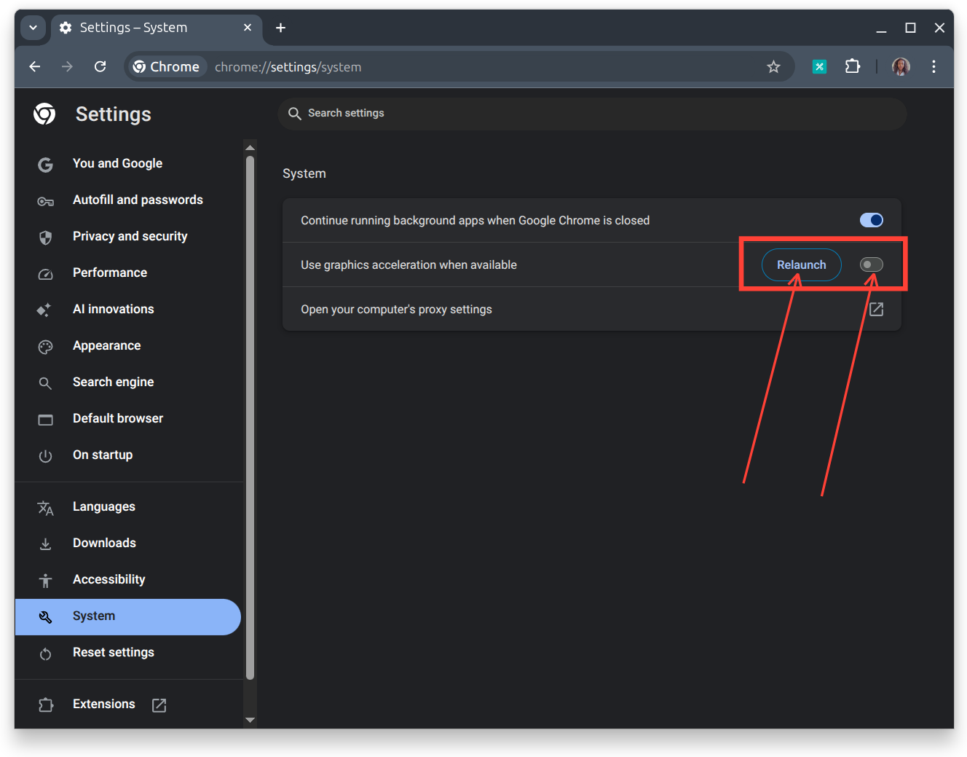Image resolution: width=967 pixels, height=757 pixels.
Task: Click the On startup power icon
Action: coord(45,455)
